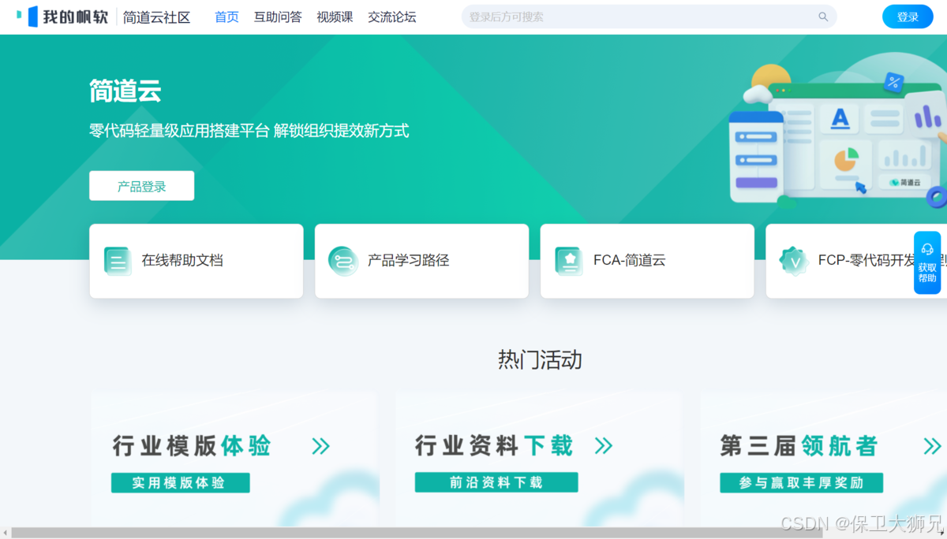Open the 第三届领航者 activity banner
This screenshot has height=539, width=947.
click(824, 460)
